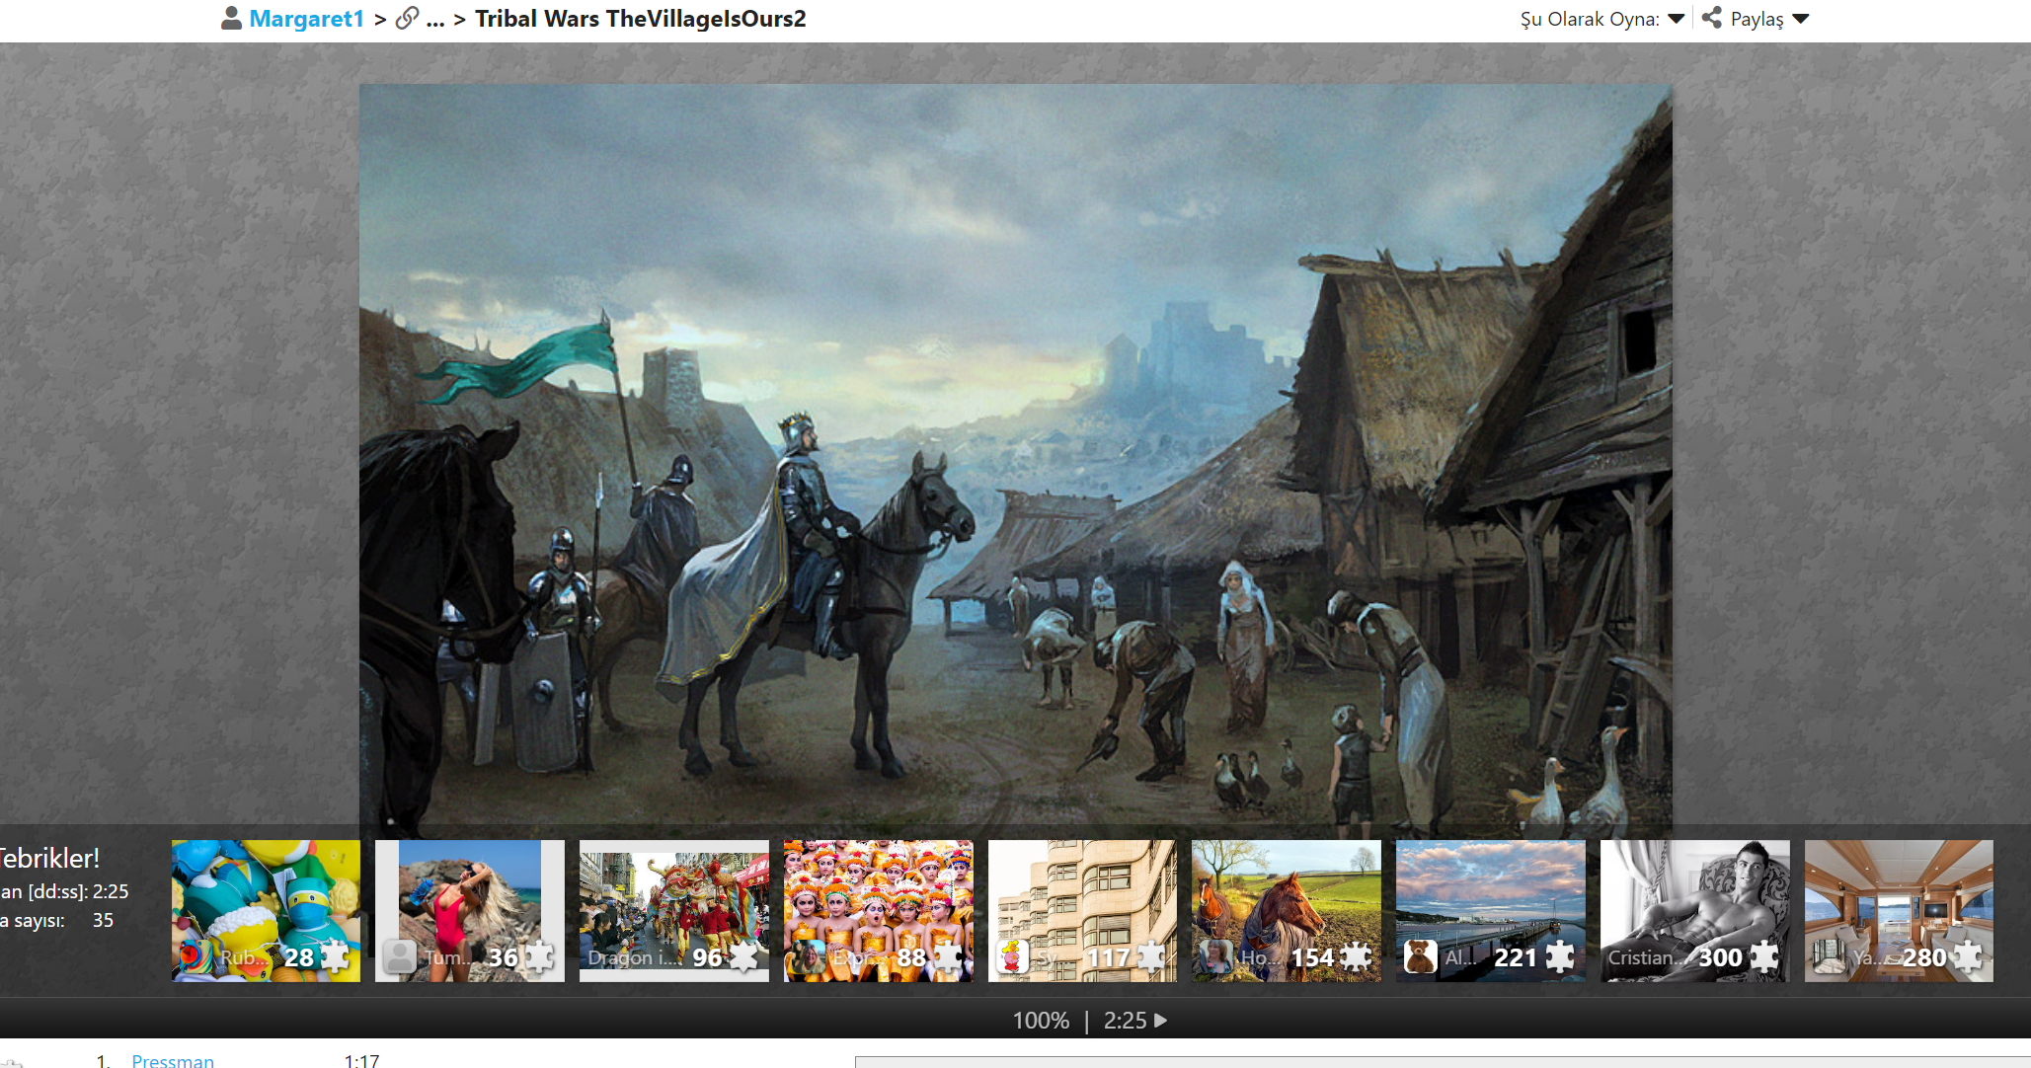Open the 154-piece horses puzzle thumbnail

click(x=1287, y=911)
